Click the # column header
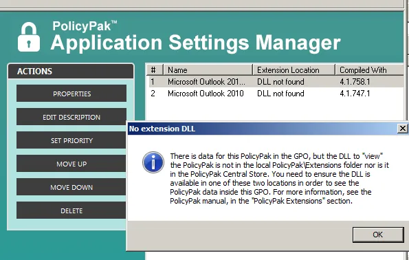 155,70
